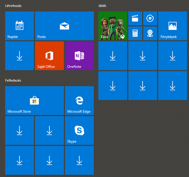Open the Skype tile
The width and height of the screenshot is (189, 177).
click(79, 131)
